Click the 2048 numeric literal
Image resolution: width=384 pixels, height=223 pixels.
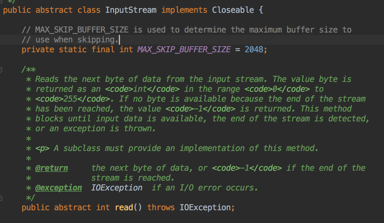pos(254,49)
